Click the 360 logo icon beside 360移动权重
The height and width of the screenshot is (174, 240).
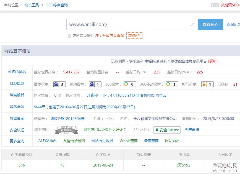pos(168,84)
